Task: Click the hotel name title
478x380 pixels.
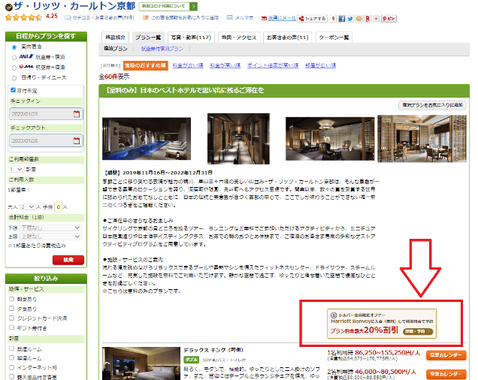Action: [74, 7]
